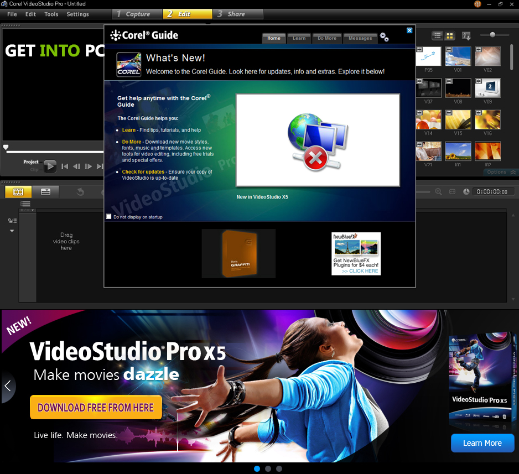This screenshot has width=519, height=474.
Task: Toggle ripple editing lock icon
Action: pyautogui.click(x=12, y=221)
